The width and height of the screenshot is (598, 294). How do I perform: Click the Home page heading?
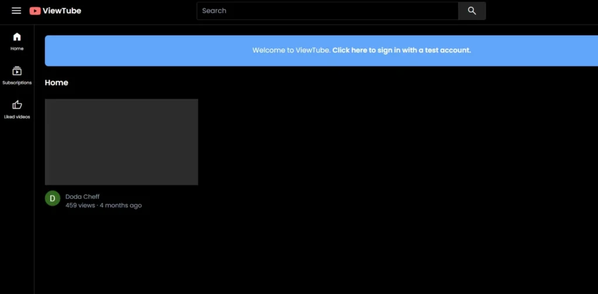[57, 82]
